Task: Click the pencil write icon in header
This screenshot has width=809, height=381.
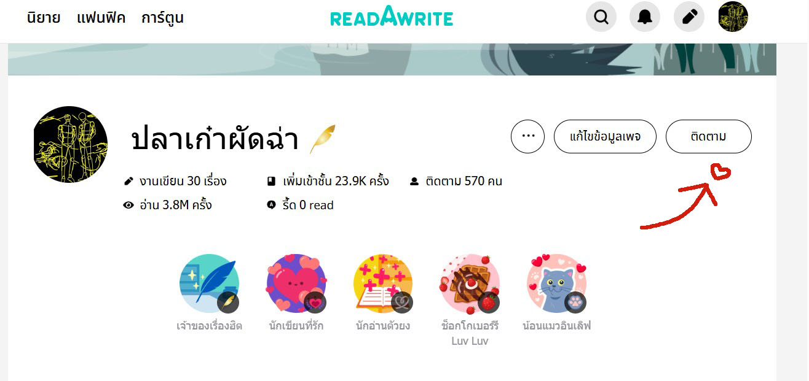Action: pyautogui.click(x=689, y=17)
